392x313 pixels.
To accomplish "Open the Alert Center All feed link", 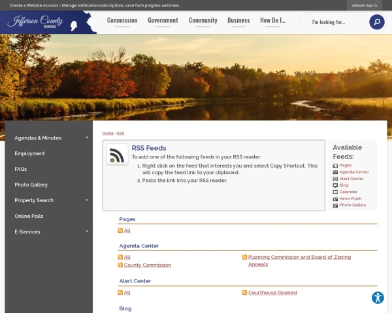I will tap(127, 293).
